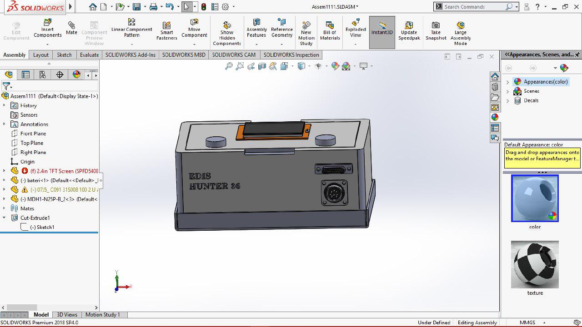Viewport: 582px width, 327px height.
Task: Click Take Snapshot in the toolbar
Action: (x=436, y=30)
